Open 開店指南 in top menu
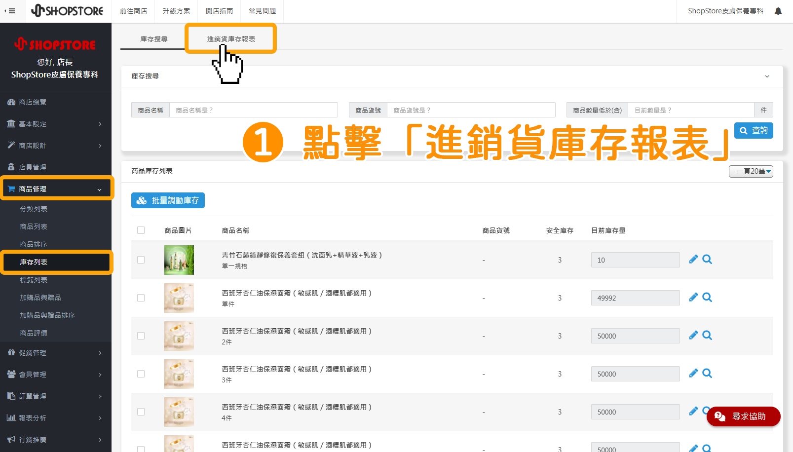 point(219,11)
